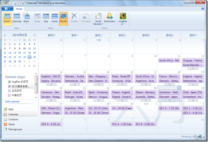This screenshot has width=208, height=142.
Task: Toggle the 2010南非世界 calendar checkbox
Action: (x=9, y=86)
